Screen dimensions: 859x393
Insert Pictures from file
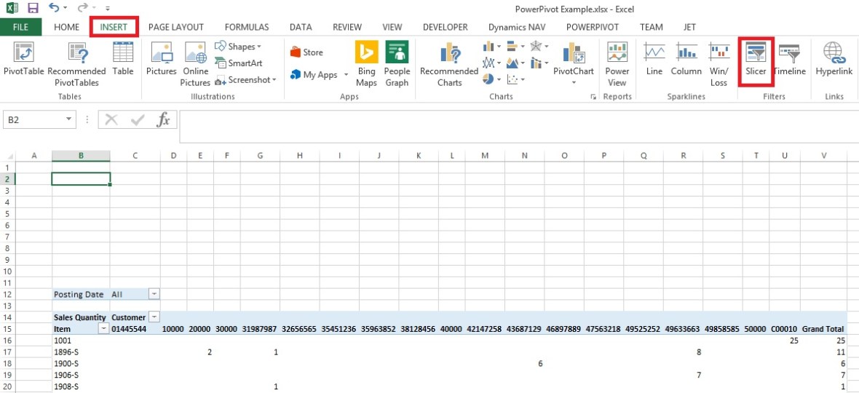(x=161, y=59)
